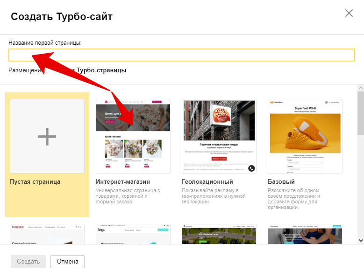364x278 pixels.
Task: Select the Геолокационный pizza template preview
Action: tap(219, 136)
